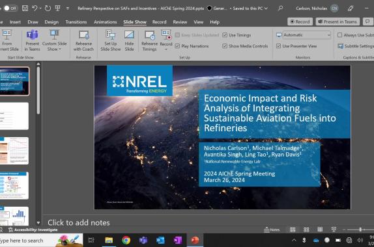The width and height of the screenshot is (374, 247).
Task: Toggle the AutoSave switch
Action: 10,8
